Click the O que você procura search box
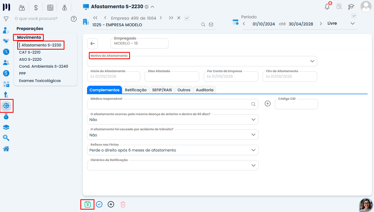 pos(36,19)
